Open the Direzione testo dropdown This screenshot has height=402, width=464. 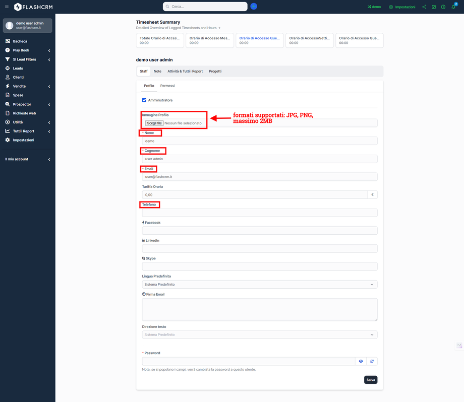[x=260, y=334]
